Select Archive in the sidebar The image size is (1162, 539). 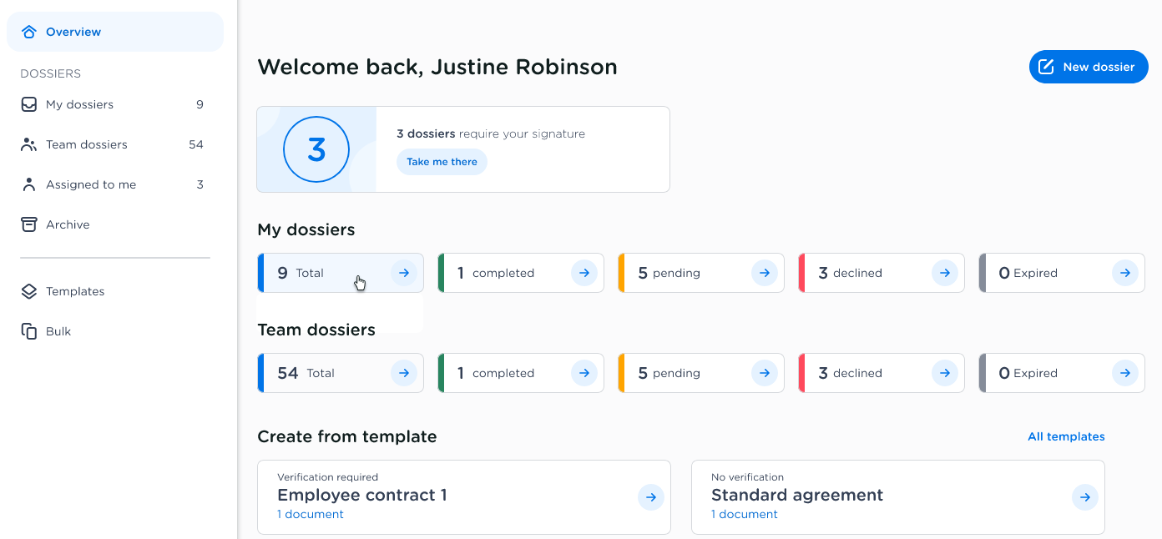[68, 224]
